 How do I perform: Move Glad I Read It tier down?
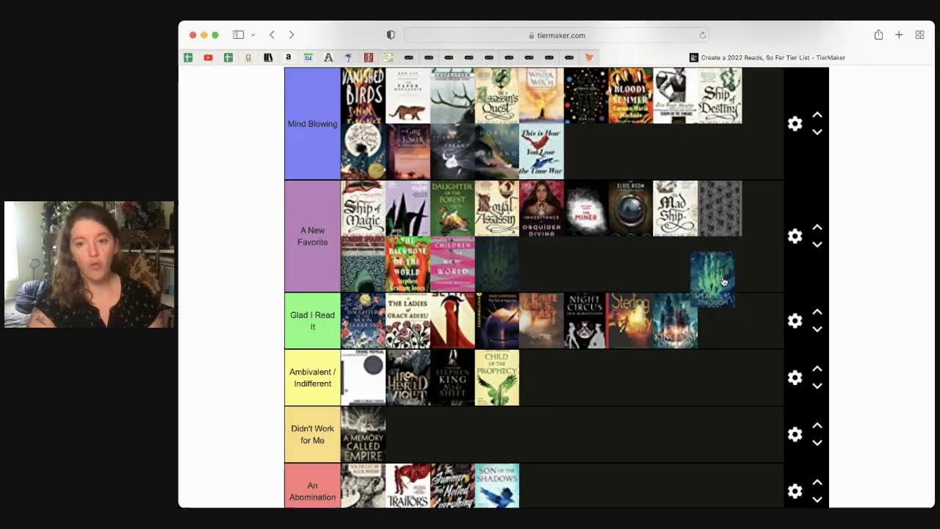click(817, 329)
